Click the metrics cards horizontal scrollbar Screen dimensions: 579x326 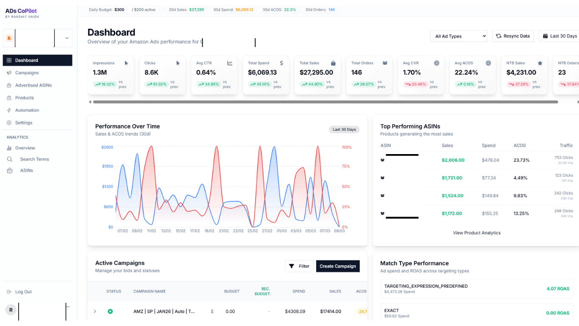click(326, 102)
